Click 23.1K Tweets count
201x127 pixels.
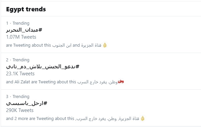coord(20,74)
